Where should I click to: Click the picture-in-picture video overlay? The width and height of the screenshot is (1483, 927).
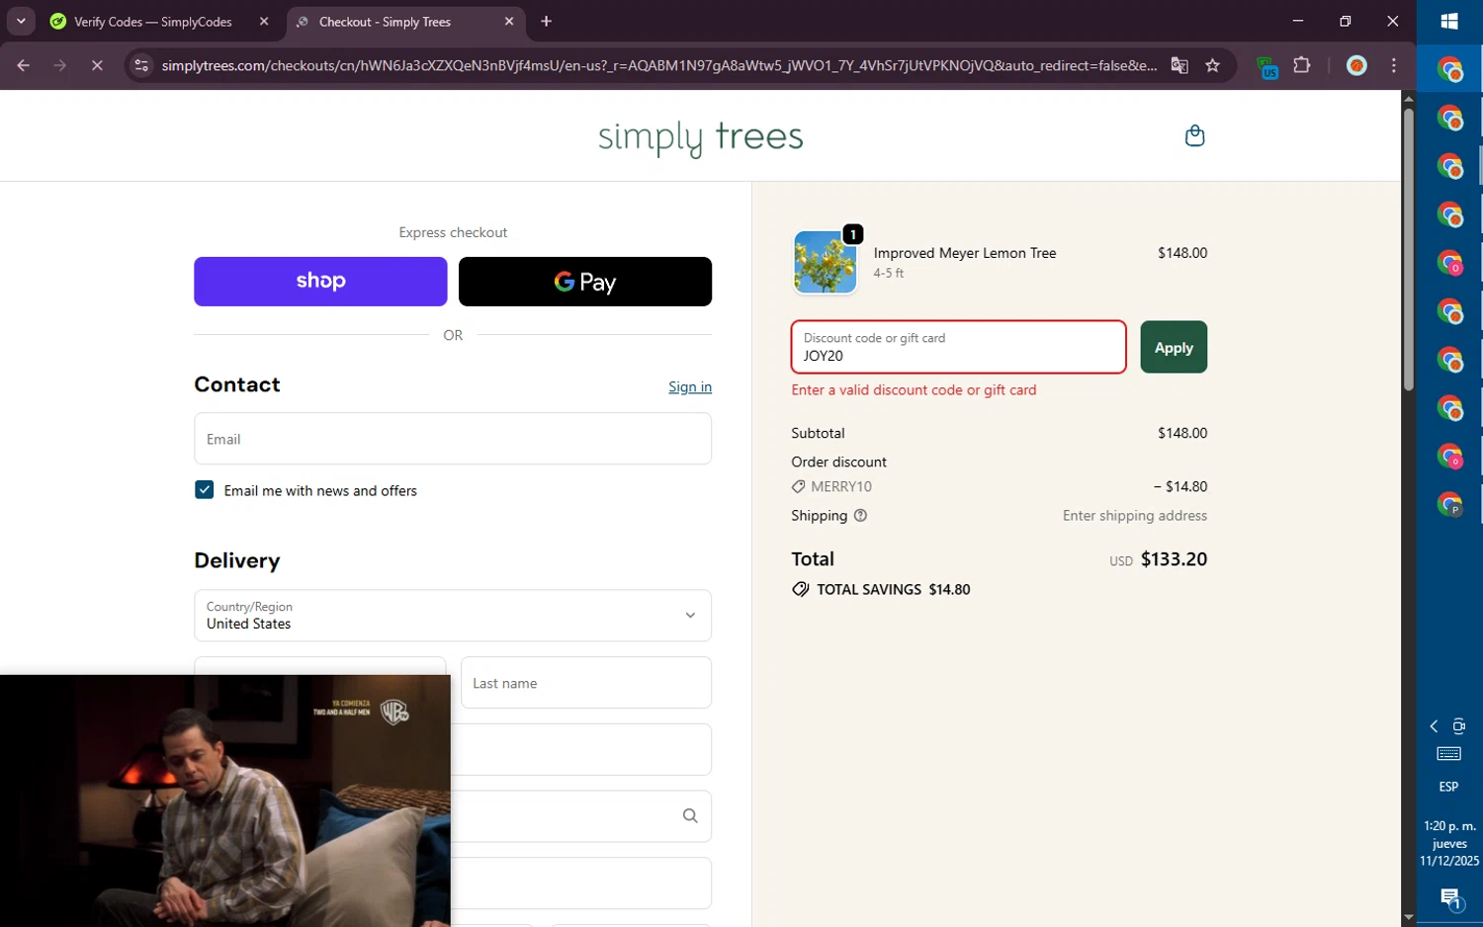click(x=225, y=801)
